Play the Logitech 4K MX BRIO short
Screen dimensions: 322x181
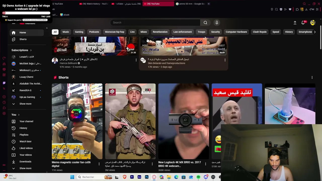point(183,121)
